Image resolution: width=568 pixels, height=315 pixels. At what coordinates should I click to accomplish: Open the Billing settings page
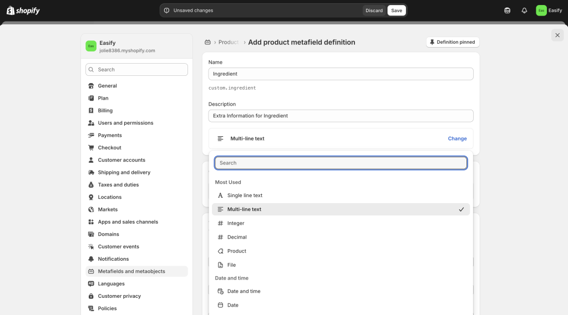pos(105,111)
